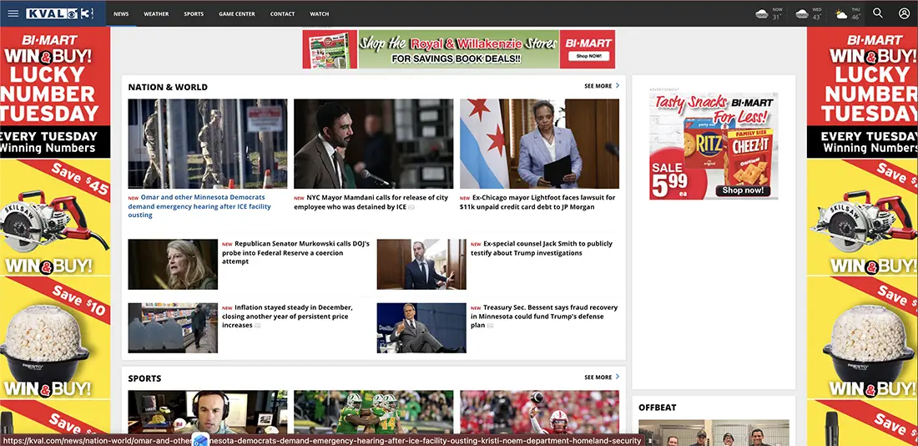Click the Senator Murkowski photo thumbnail

(x=173, y=264)
